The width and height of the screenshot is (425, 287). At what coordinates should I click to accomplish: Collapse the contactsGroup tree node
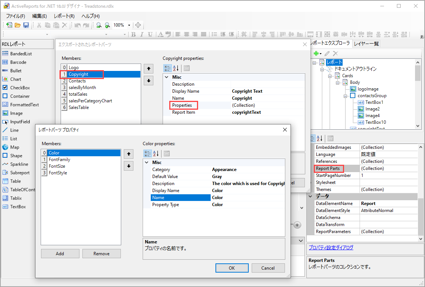[345, 96]
